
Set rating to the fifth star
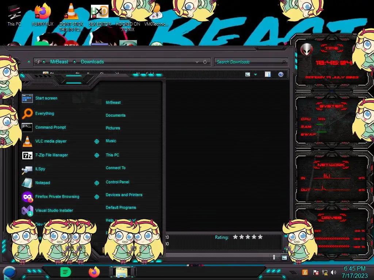tap(260, 237)
